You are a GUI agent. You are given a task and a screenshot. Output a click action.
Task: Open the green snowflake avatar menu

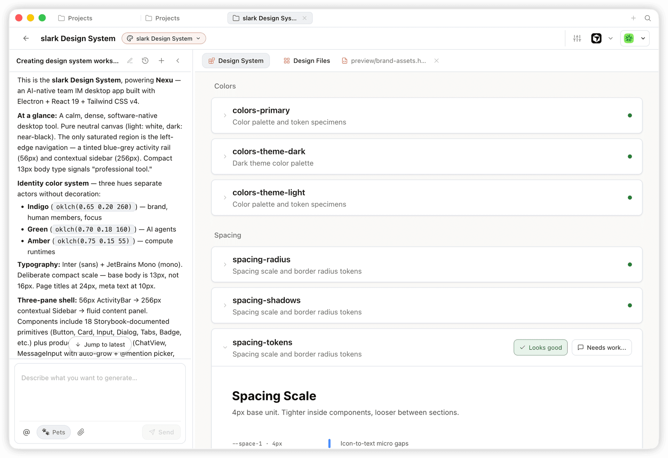coord(635,38)
